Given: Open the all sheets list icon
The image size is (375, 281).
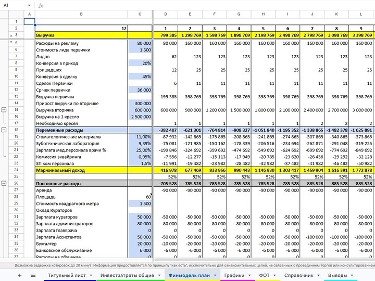Looking at the screenshot, I should tap(33, 275).
